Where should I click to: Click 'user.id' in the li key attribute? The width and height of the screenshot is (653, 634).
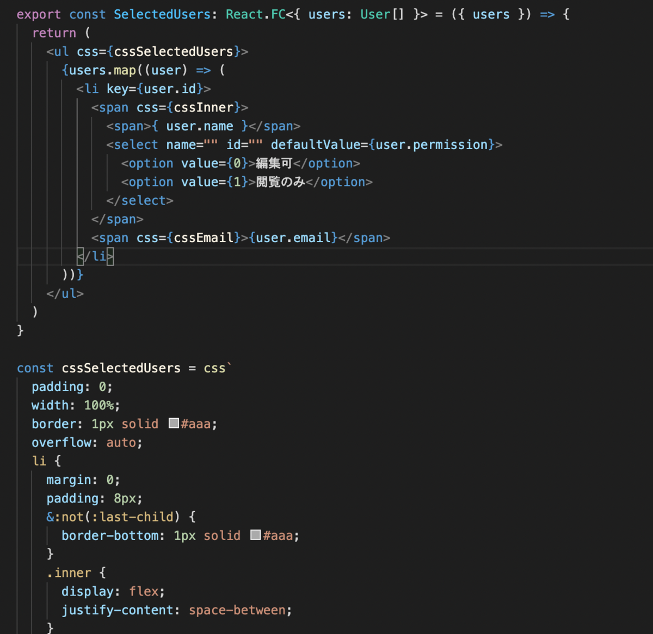pyautogui.click(x=170, y=89)
